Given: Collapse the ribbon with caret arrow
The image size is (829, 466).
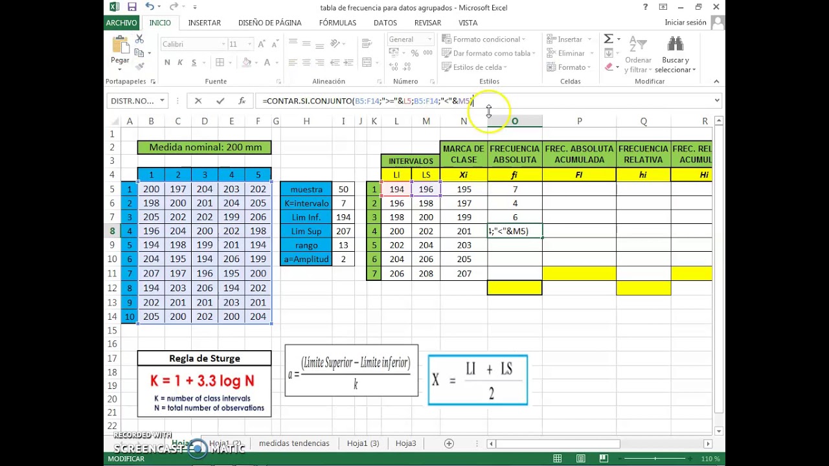Looking at the screenshot, I should pos(716,82).
